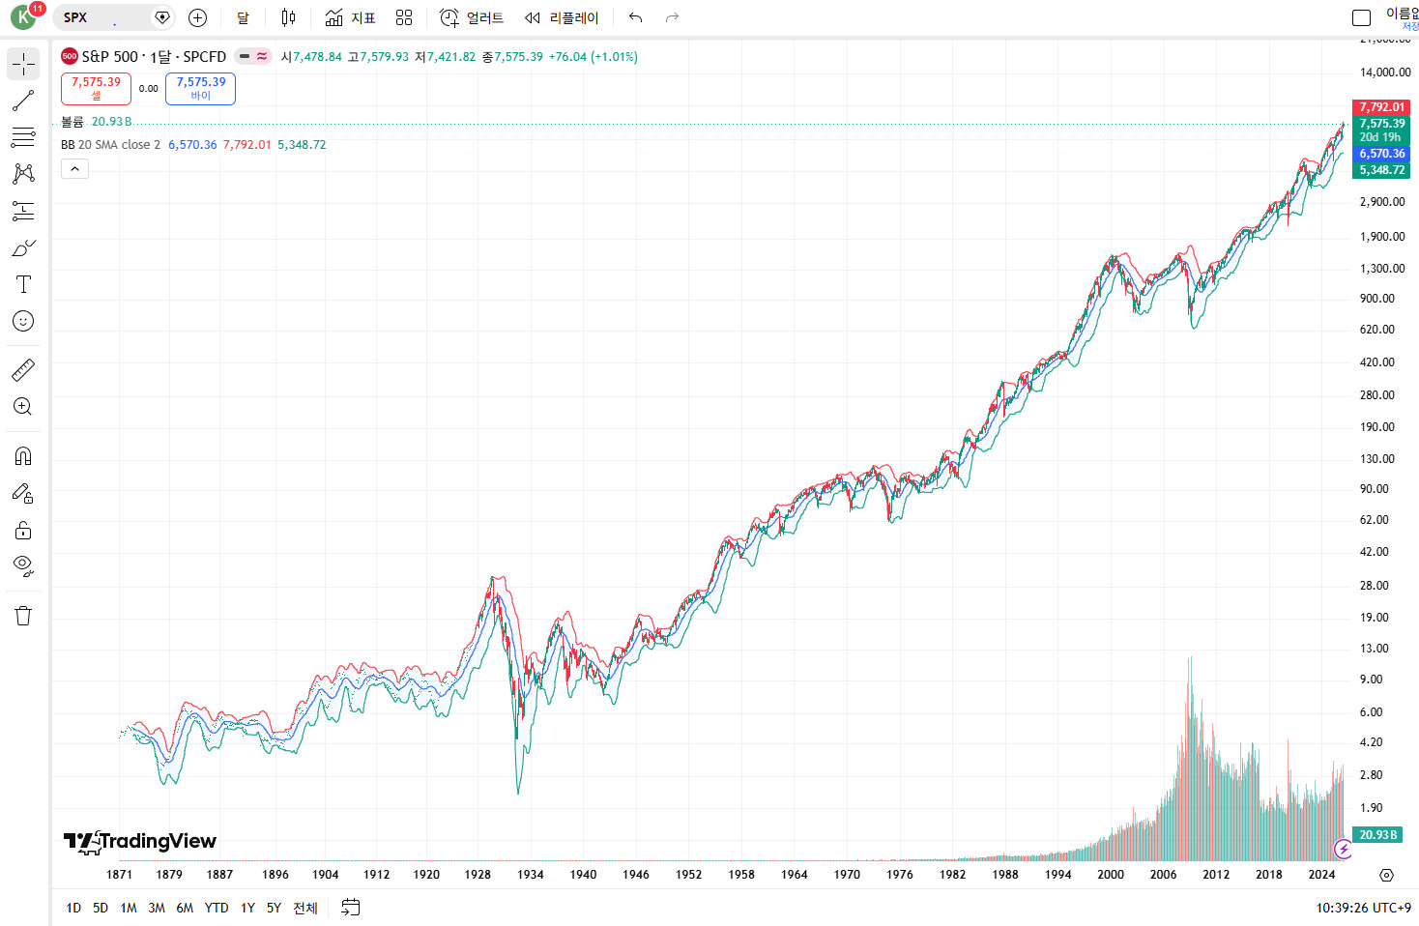Select the Fibonacci retracement tool
Viewport: 1419px width, 926px height.
(x=23, y=137)
